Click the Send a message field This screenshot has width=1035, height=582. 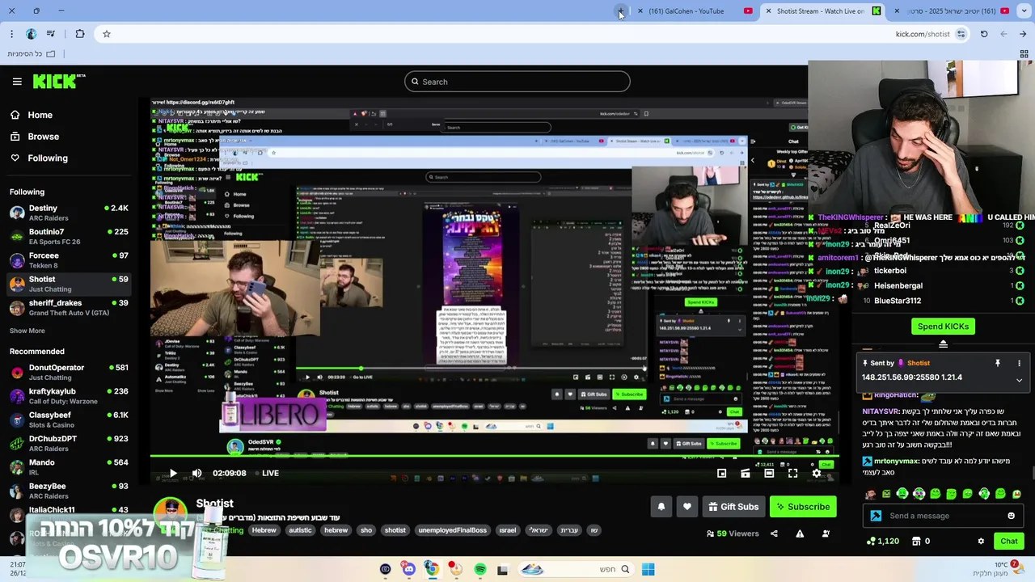(942, 516)
